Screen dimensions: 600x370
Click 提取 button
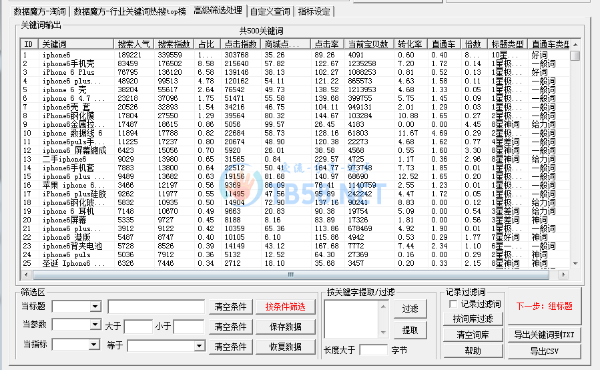pos(410,330)
